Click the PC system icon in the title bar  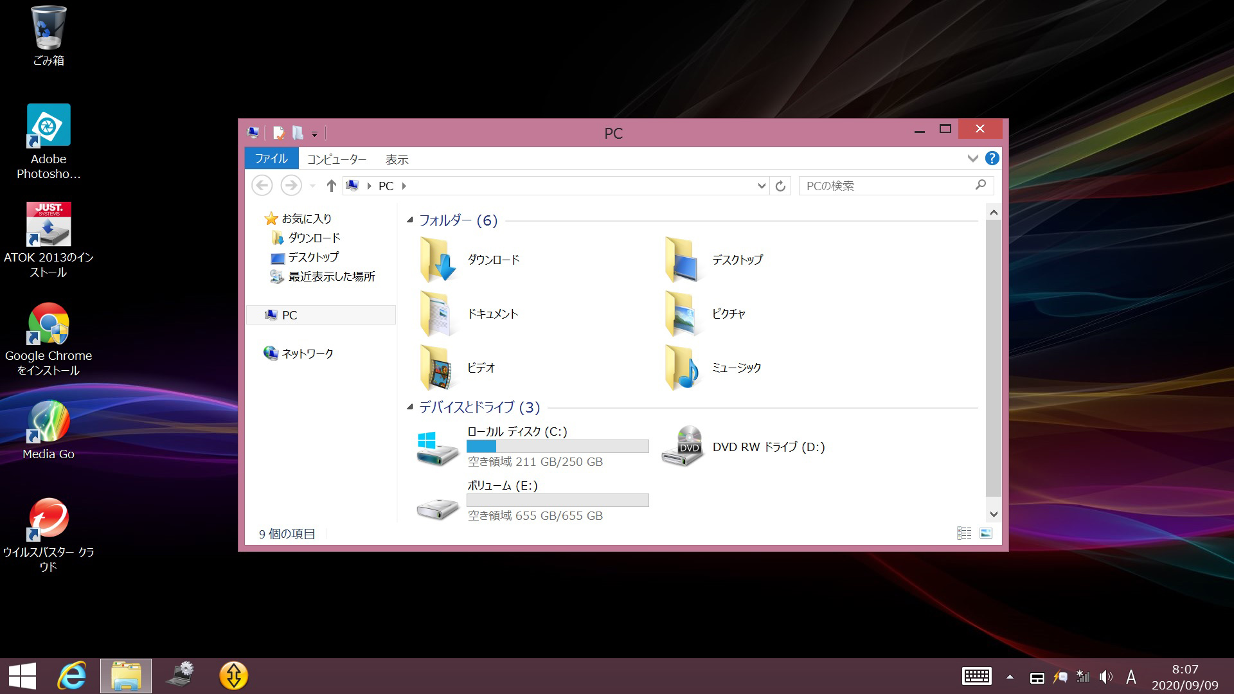[253, 133]
